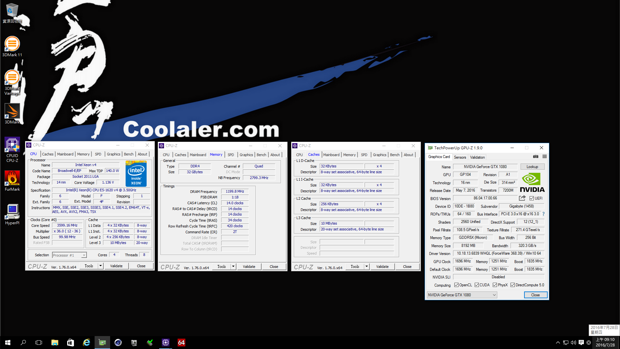Click the BIOS export share icon in GPU-Z

pyautogui.click(x=522, y=198)
